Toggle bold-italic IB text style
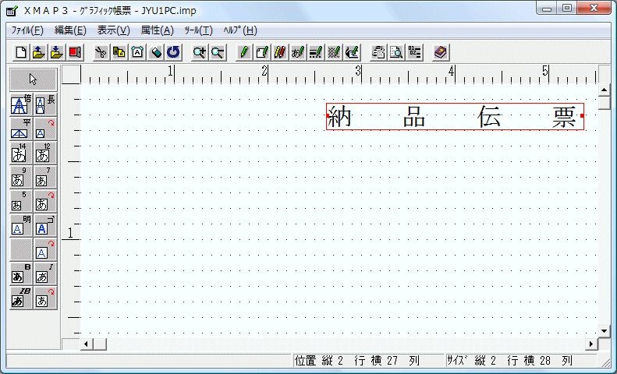Screen dimensions: 617x374 (21, 298)
